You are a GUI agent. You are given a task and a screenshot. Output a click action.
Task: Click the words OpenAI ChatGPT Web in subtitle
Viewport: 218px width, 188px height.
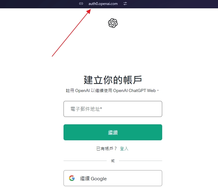[134, 90]
